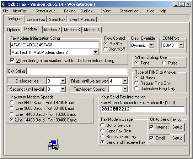
Task: Click the Exit String input field
Action: pos(77,71)
